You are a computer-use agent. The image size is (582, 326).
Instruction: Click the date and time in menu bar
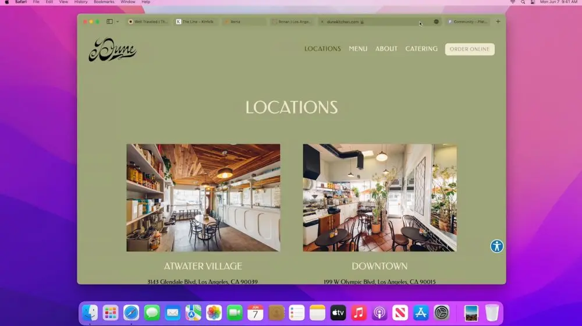coord(558,2)
